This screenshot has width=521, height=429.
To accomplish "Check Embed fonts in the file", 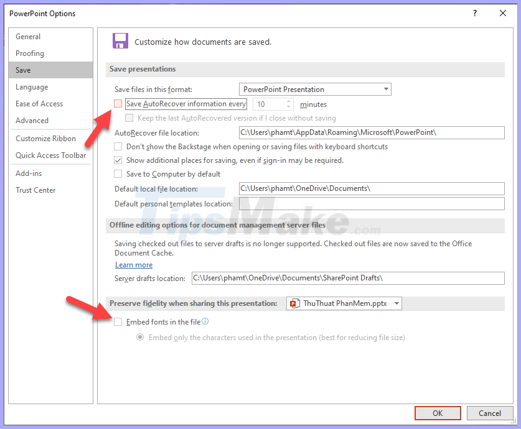I will (x=118, y=321).
